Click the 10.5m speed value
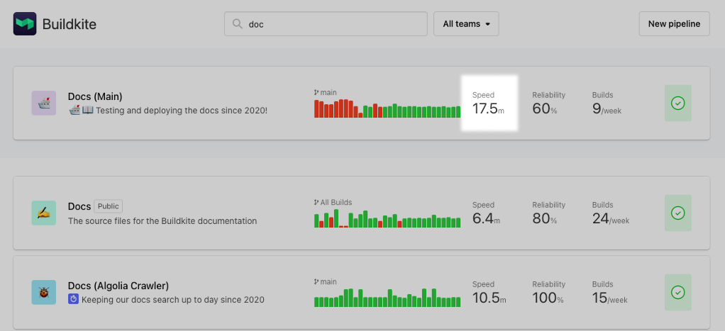Viewport: 725px width, 331px height. pyautogui.click(x=489, y=298)
